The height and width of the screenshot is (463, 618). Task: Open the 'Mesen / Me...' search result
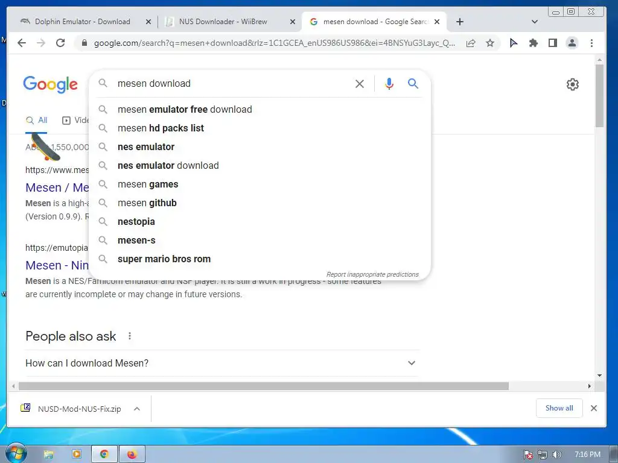(x=57, y=187)
